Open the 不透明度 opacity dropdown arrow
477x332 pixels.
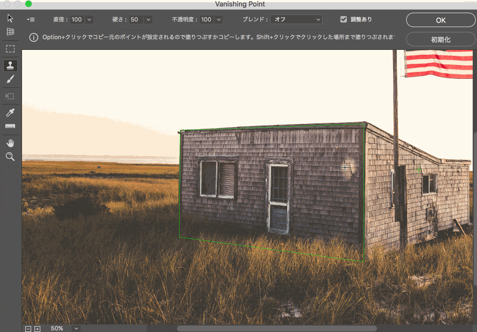coord(219,19)
